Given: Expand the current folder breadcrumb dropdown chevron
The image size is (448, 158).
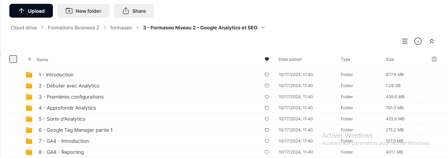Looking at the screenshot, I should pos(263,28).
